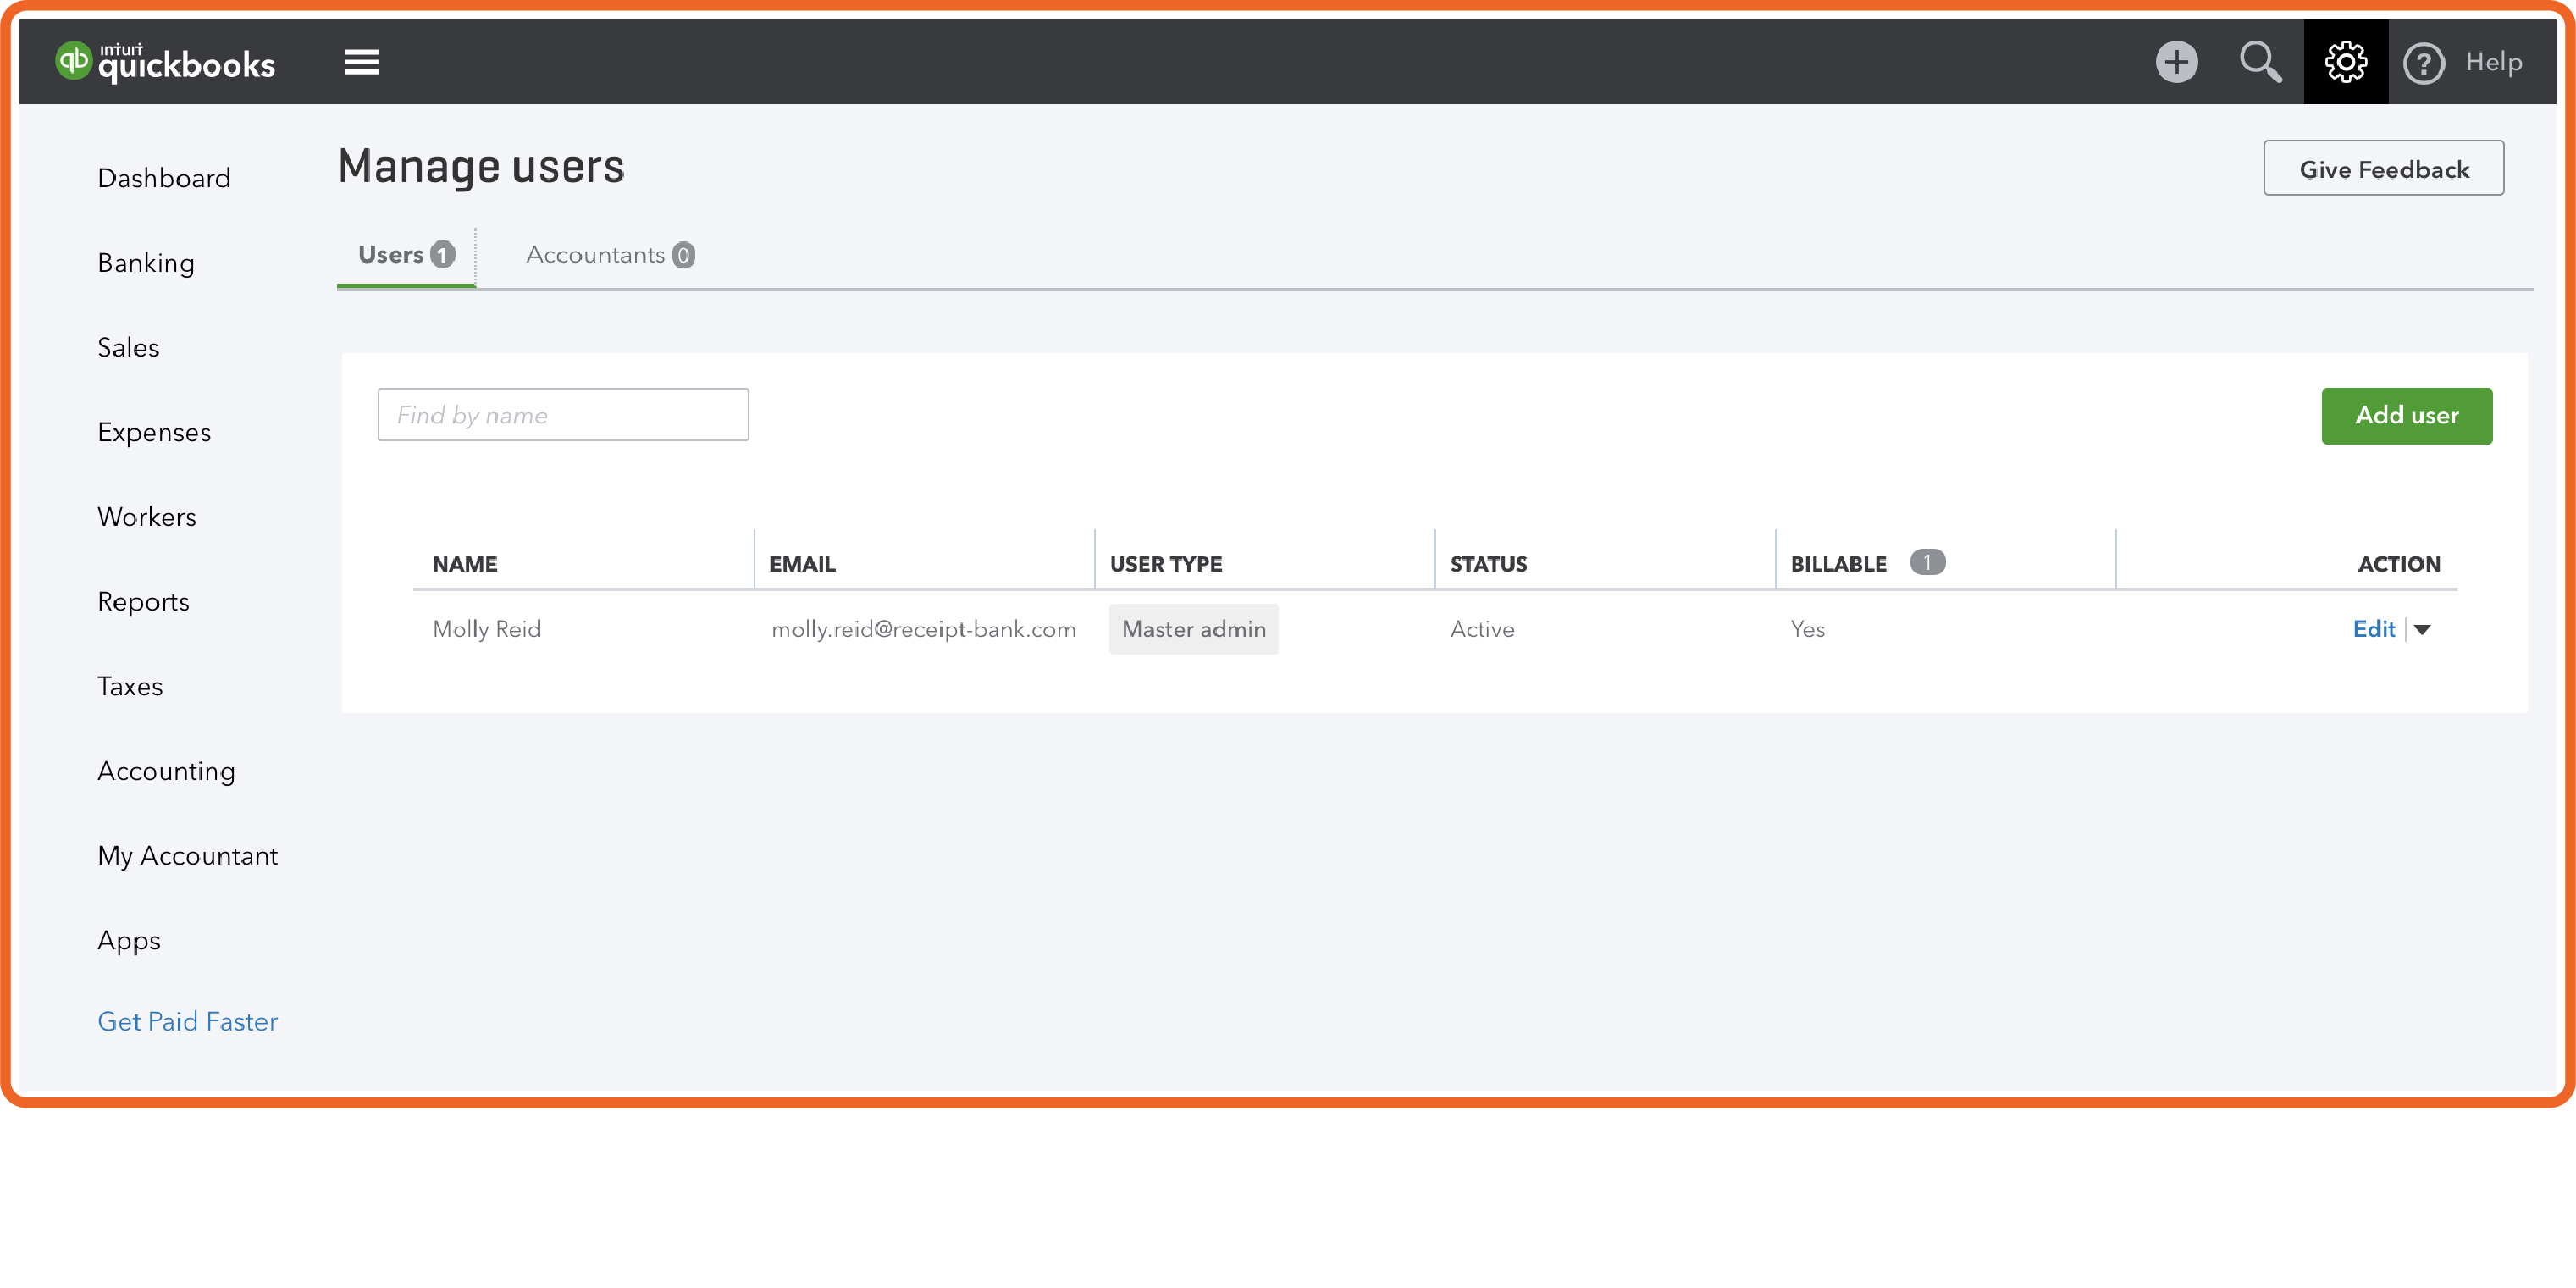Click the Get Paid Faster link

(x=187, y=1021)
